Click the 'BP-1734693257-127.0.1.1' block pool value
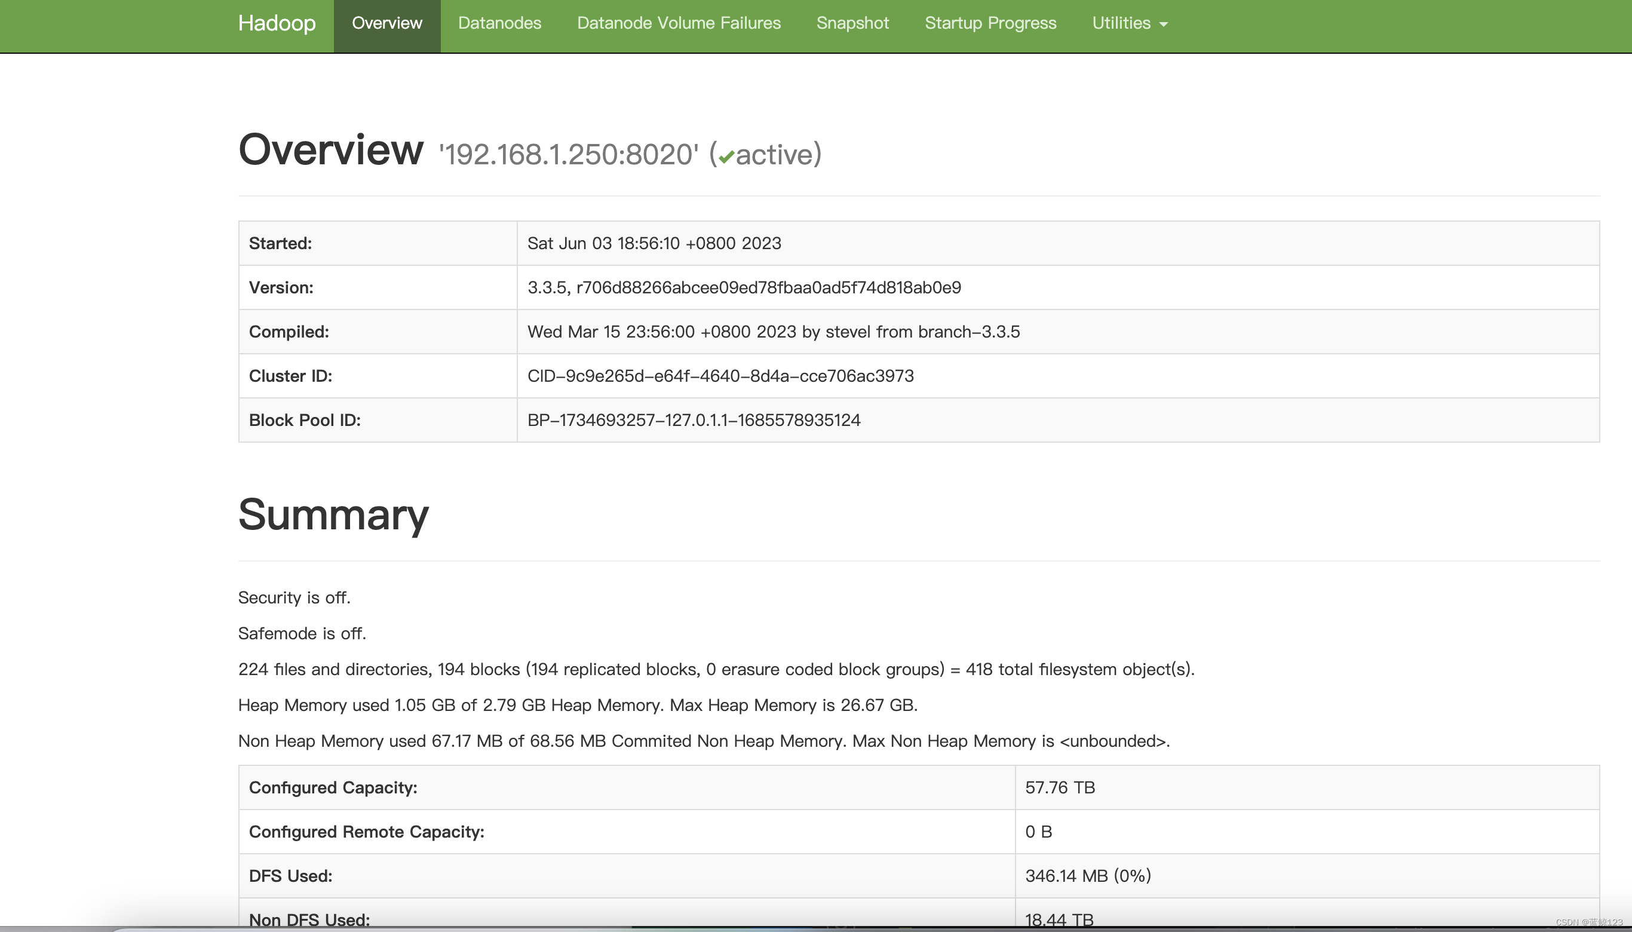Screen dimensions: 1632x932 point(694,420)
